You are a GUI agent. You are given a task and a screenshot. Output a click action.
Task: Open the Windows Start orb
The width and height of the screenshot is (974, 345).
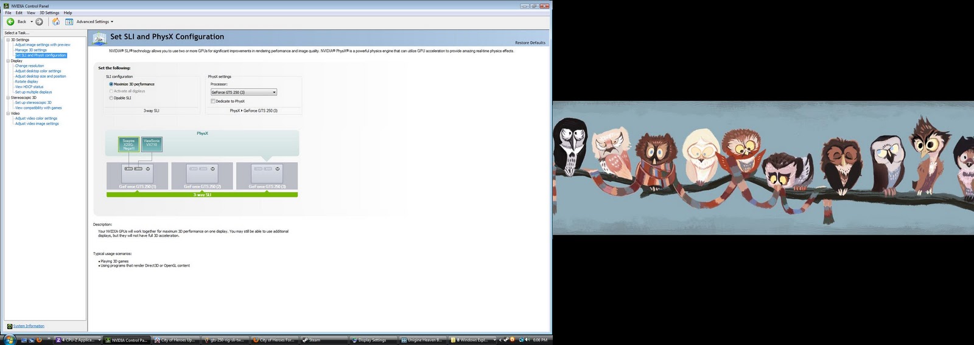pyautogui.click(x=10, y=340)
